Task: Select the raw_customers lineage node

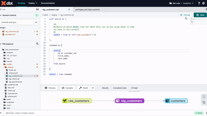Action: [x=77, y=101]
